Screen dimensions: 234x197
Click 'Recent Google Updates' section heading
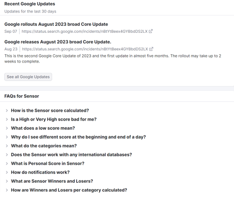click(30, 4)
